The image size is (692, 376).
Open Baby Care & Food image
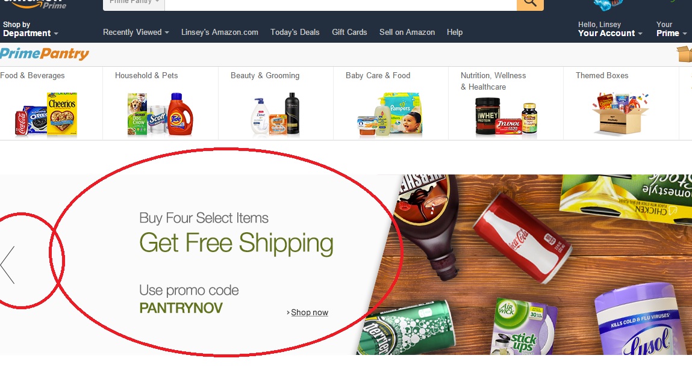pyautogui.click(x=390, y=114)
